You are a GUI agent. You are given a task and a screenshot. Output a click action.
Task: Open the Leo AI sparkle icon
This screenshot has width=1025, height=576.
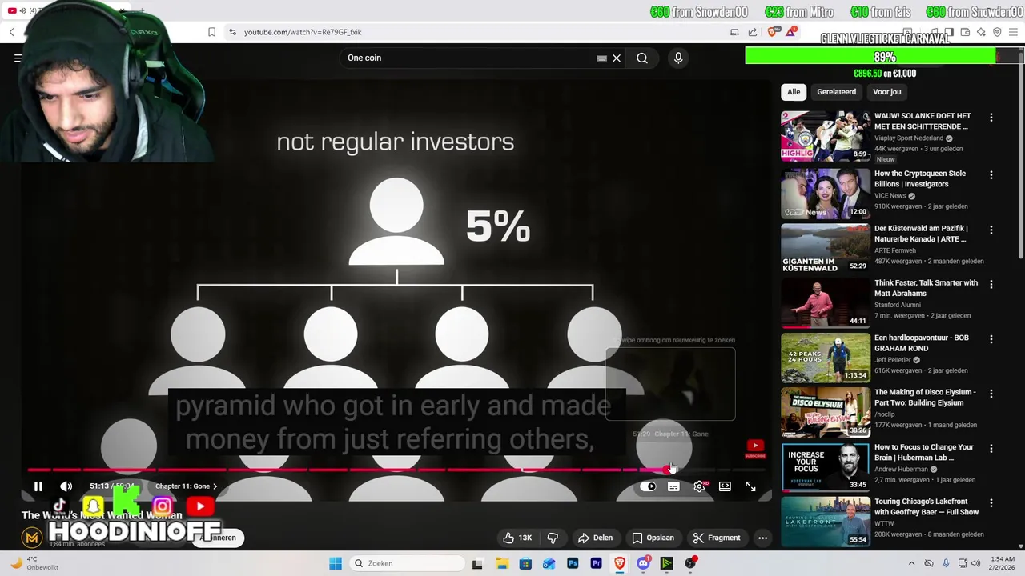(981, 32)
